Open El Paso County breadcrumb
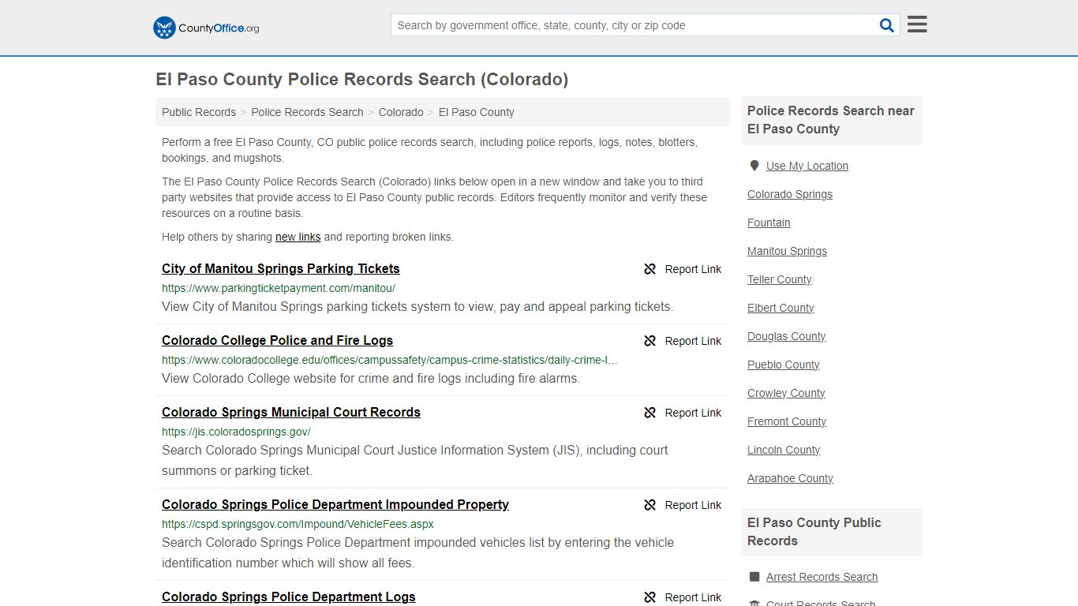This screenshot has height=606, width=1078. point(477,112)
